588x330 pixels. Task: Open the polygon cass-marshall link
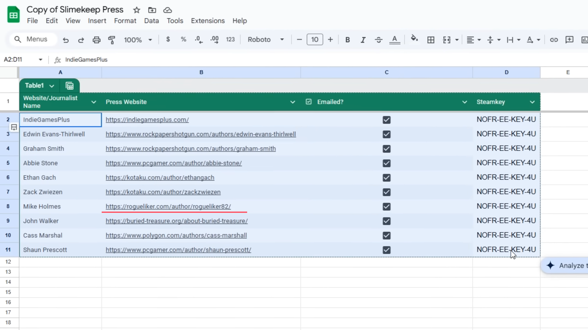pyautogui.click(x=176, y=235)
